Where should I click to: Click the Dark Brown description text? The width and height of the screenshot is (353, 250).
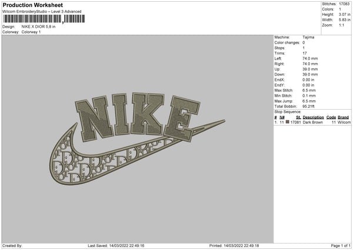(313, 122)
